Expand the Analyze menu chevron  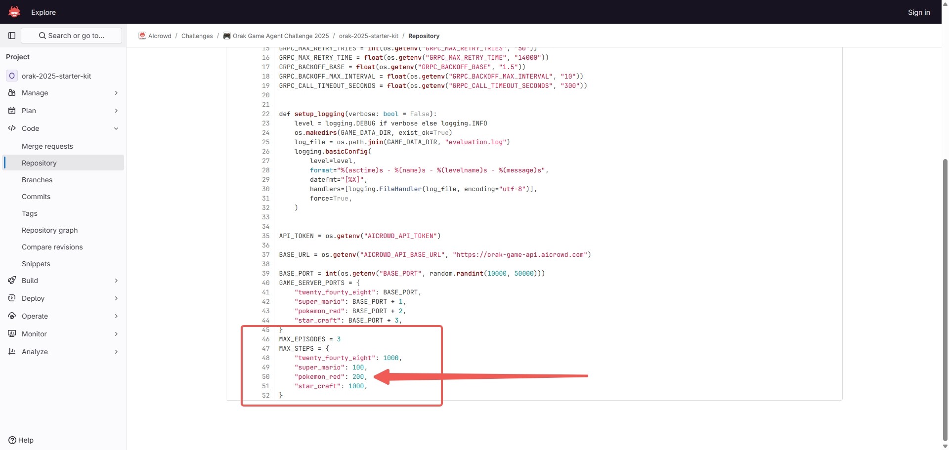[116, 352]
